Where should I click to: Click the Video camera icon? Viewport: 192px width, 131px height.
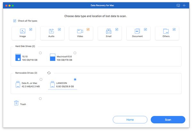(80, 31)
